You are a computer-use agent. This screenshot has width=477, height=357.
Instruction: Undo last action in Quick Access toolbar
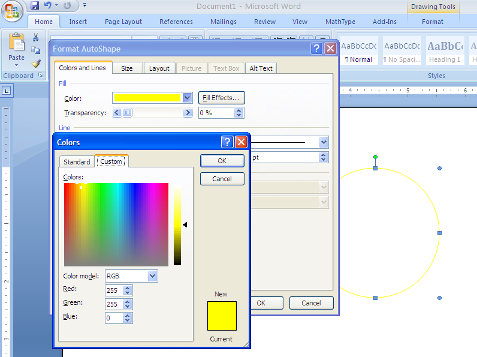tap(48, 5)
